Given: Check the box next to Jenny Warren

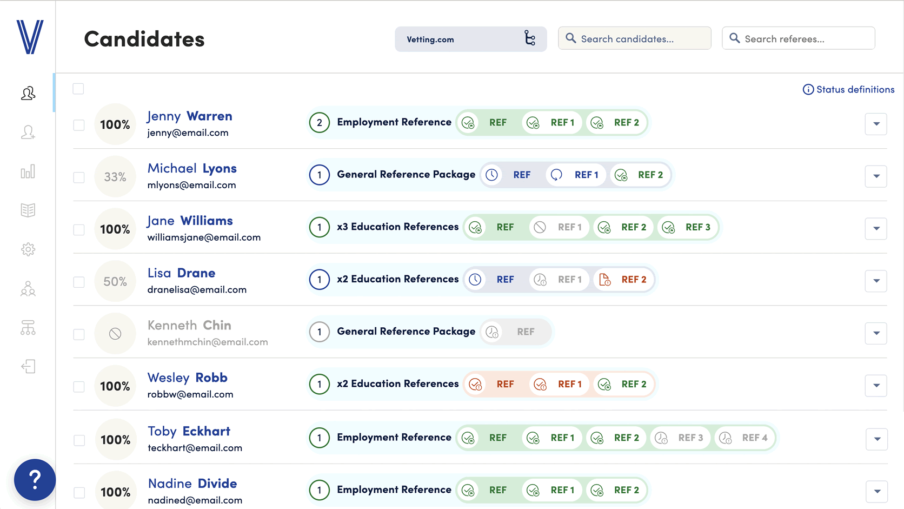Looking at the screenshot, I should [79, 125].
